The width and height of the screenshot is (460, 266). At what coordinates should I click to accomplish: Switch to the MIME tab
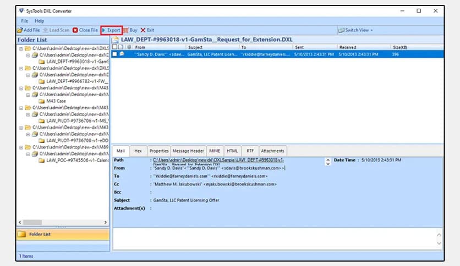pyautogui.click(x=215, y=151)
